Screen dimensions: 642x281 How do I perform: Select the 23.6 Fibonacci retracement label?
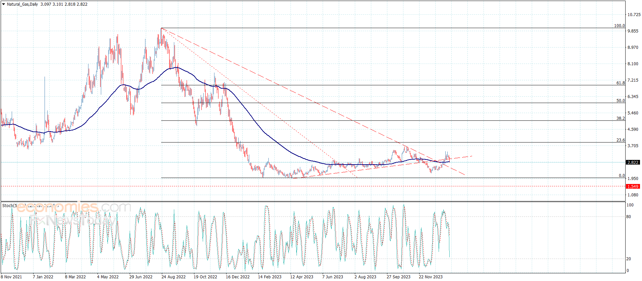pos(621,140)
